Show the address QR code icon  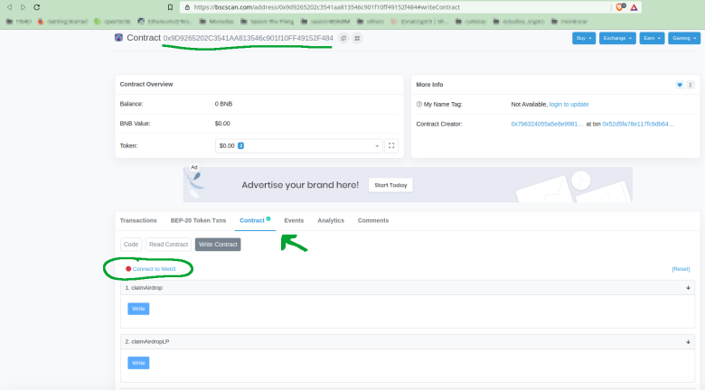357,38
